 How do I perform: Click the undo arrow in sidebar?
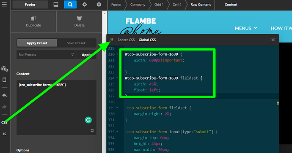pyautogui.click(x=5, y=95)
